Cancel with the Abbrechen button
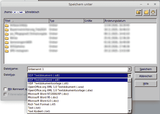This screenshot has width=160, height=114. pyautogui.click(x=144, y=76)
